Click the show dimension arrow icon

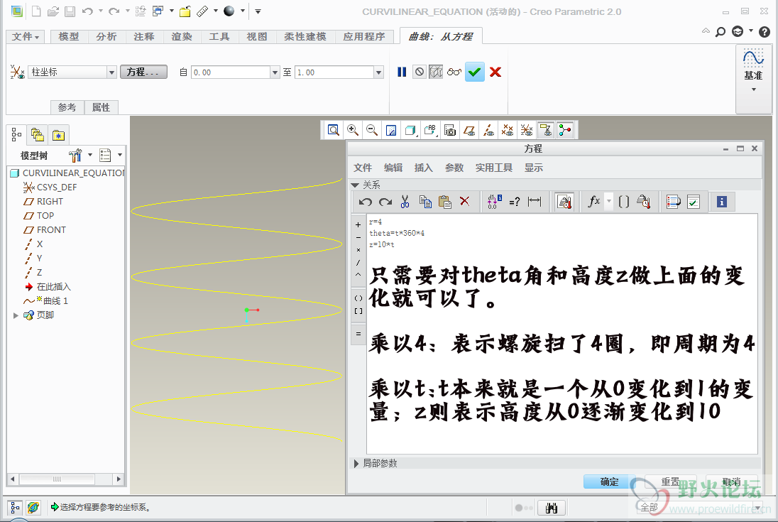click(535, 202)
